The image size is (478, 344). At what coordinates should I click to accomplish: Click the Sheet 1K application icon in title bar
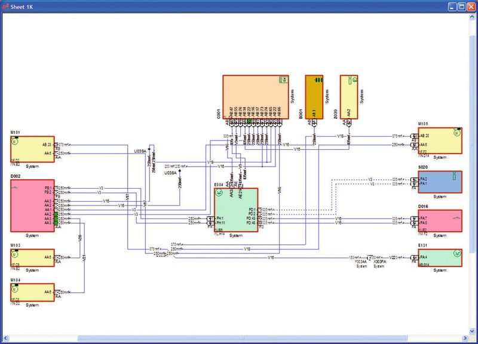click(x=5, y=7)
